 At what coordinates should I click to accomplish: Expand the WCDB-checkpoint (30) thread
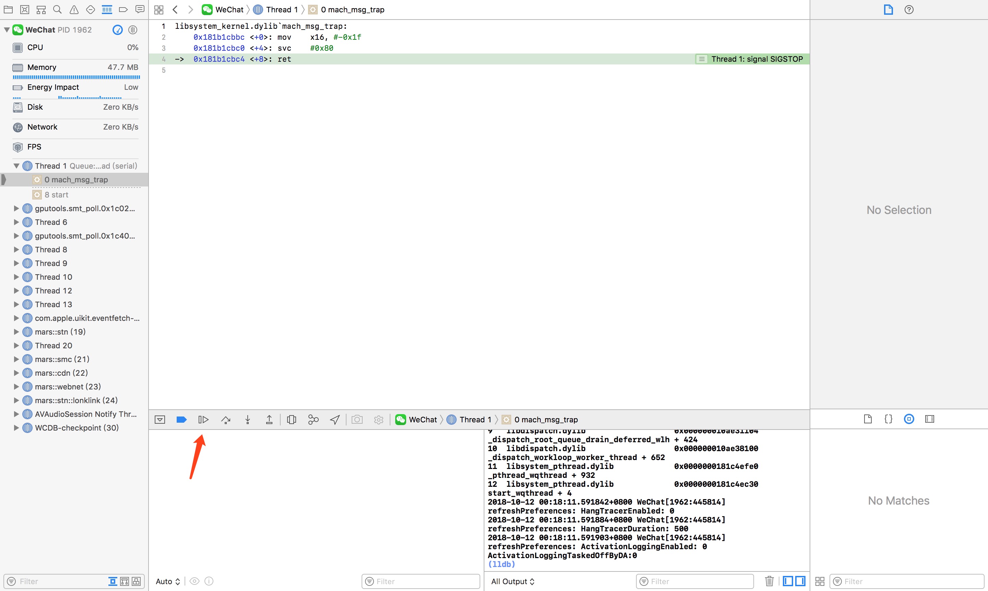(x=16, y=428)
